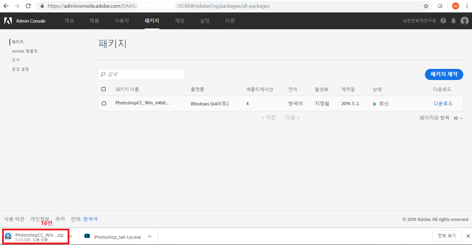Go to next page with 다음
Screen dimensions: 472x245
click(x=292, y=118)
